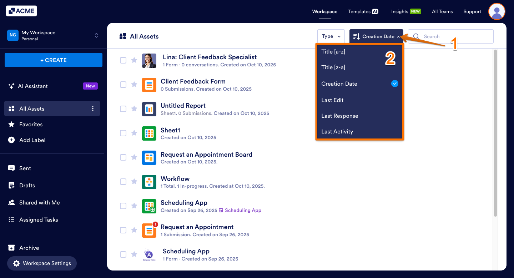Screen dimensions: 514x278
Task: Select the Drafts sidebar icon
Action: pyautogui.click(x=11, y=185)
